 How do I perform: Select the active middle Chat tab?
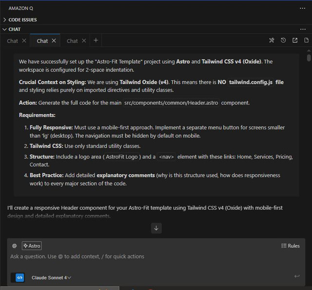[x=42, y=41]
